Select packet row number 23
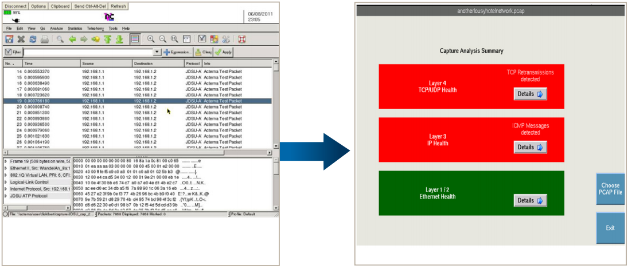628x266 pixels. point(138,125)
